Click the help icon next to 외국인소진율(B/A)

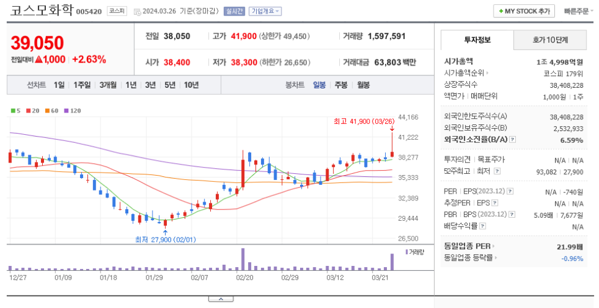pyautogui.click(x=513, y=140)
